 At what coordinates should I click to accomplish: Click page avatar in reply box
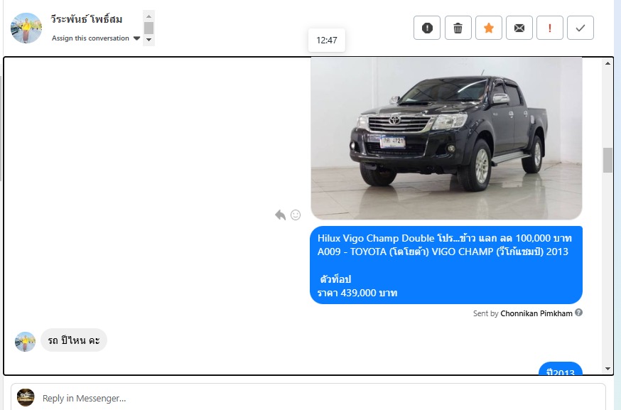26,397
